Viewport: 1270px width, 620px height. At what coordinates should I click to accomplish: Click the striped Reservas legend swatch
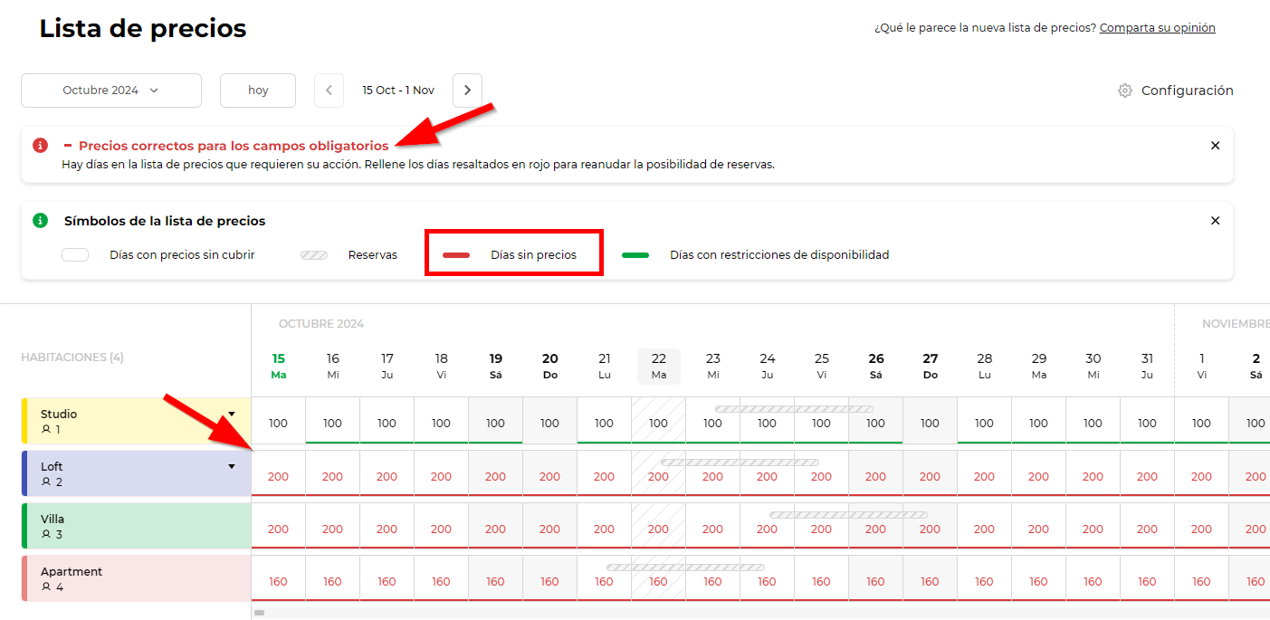tap(314, 255)
